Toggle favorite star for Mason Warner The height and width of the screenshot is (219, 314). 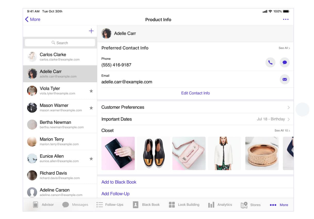coord(91,108)
